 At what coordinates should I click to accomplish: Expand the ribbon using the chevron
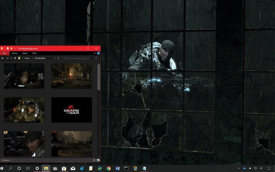(95, 53)
